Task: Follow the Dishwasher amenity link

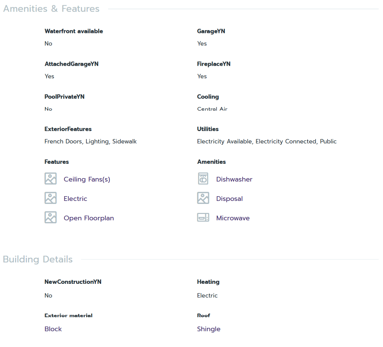Action: [x=234, y=180]
